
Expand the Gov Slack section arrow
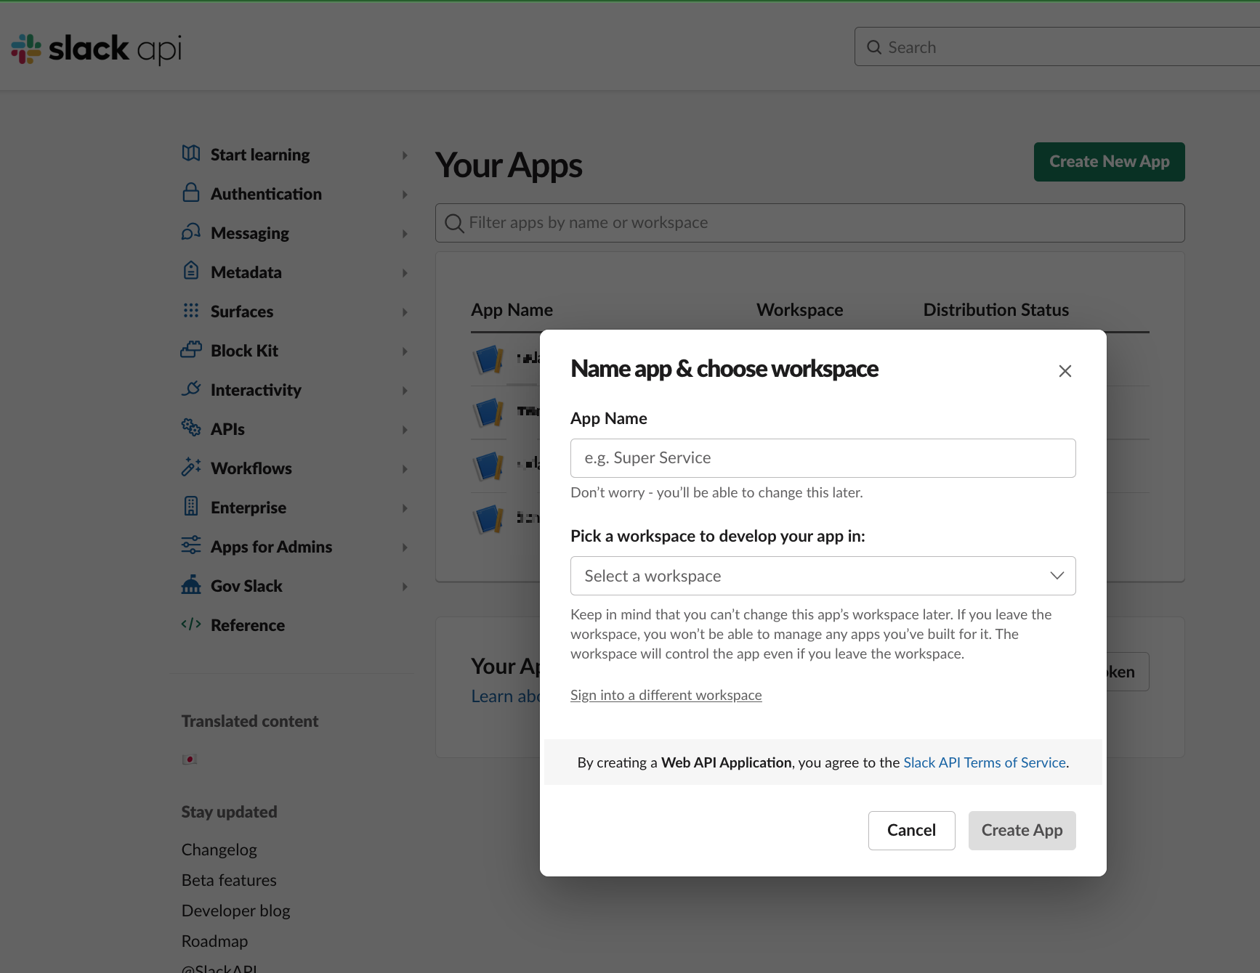coord(405,587)
